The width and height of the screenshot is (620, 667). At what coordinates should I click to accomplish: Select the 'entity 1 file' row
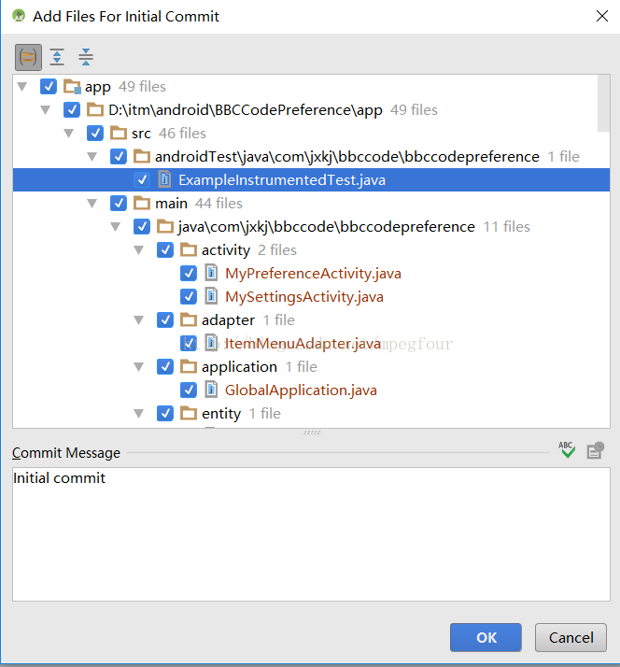pyautogui.click(x=311, y=413)
